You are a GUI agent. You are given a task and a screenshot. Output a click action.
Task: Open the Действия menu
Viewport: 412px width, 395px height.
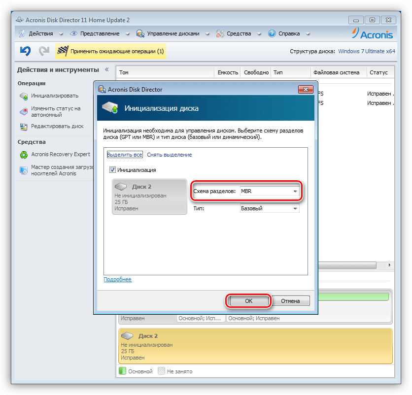coord(41,33)
